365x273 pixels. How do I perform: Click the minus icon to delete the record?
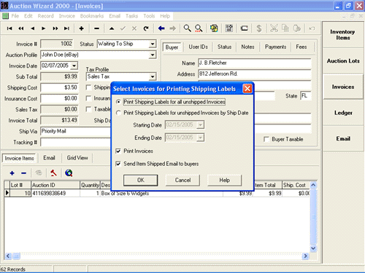[96, 28]
